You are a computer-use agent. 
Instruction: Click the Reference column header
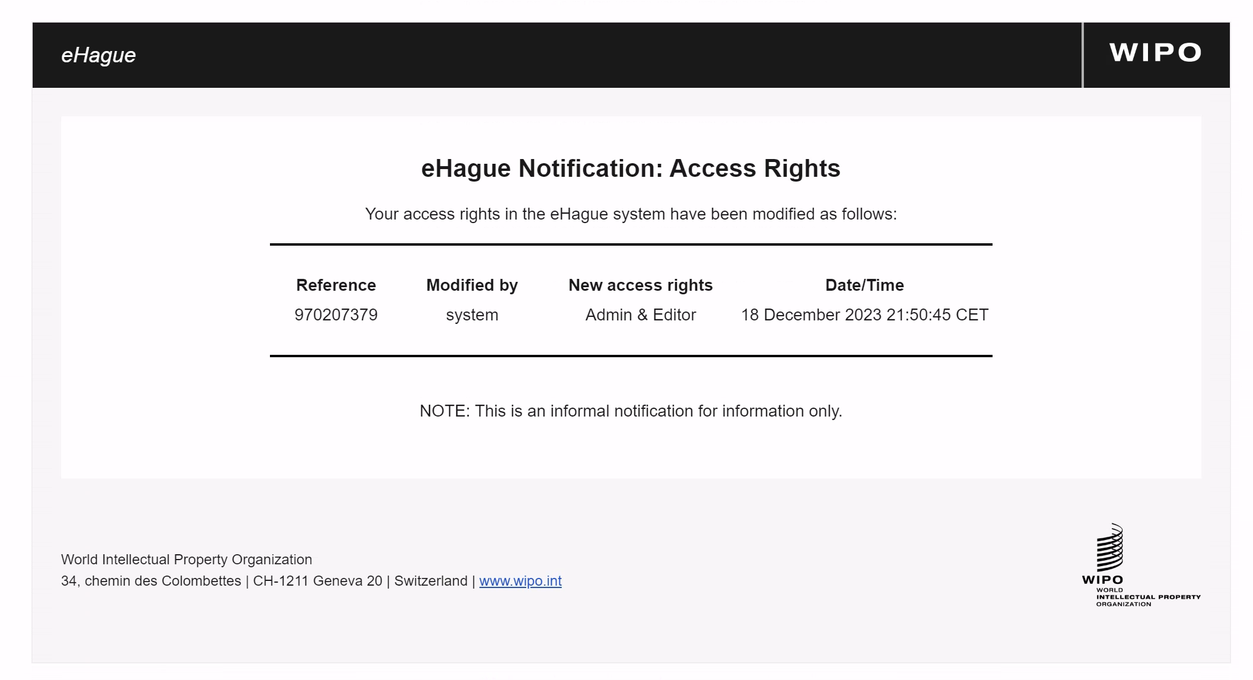(x=336, y=285)
